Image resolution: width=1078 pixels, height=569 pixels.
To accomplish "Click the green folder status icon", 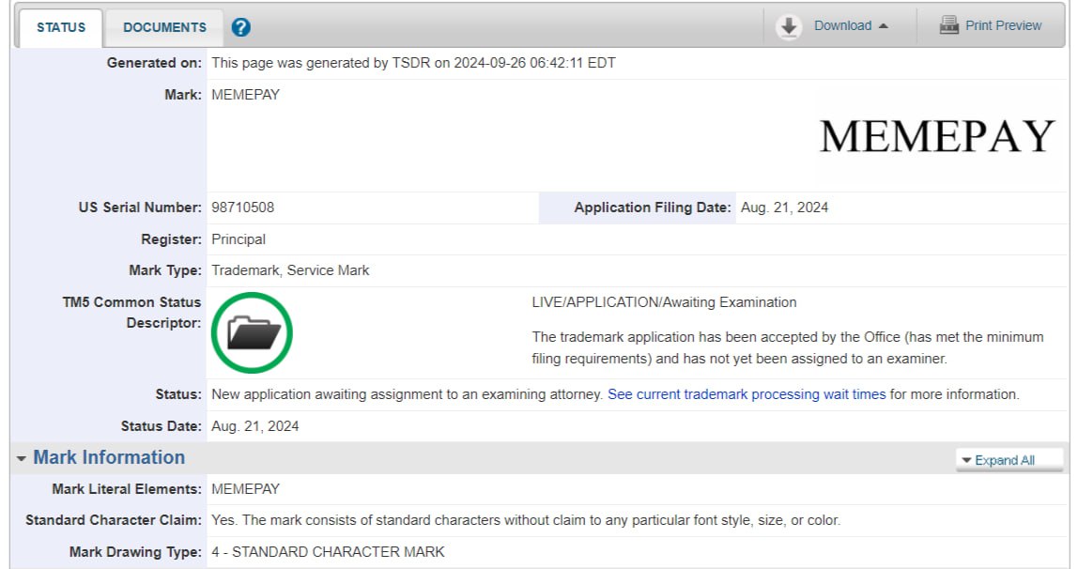I will 252,332.
